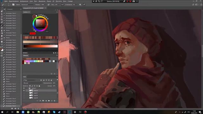Show the fourth listed layer via visibility box

24,98
